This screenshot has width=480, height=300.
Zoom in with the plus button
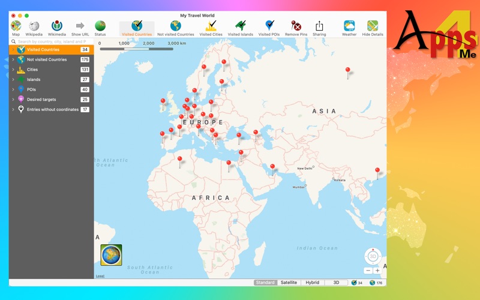click(377, 271)
